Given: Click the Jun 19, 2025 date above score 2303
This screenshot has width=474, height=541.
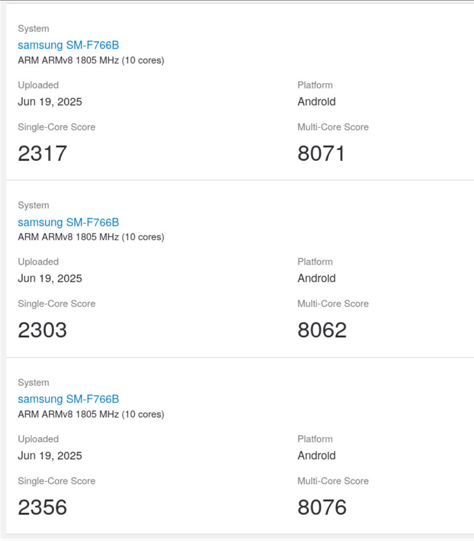Looking at the screenshot, I should click(50, 278).
